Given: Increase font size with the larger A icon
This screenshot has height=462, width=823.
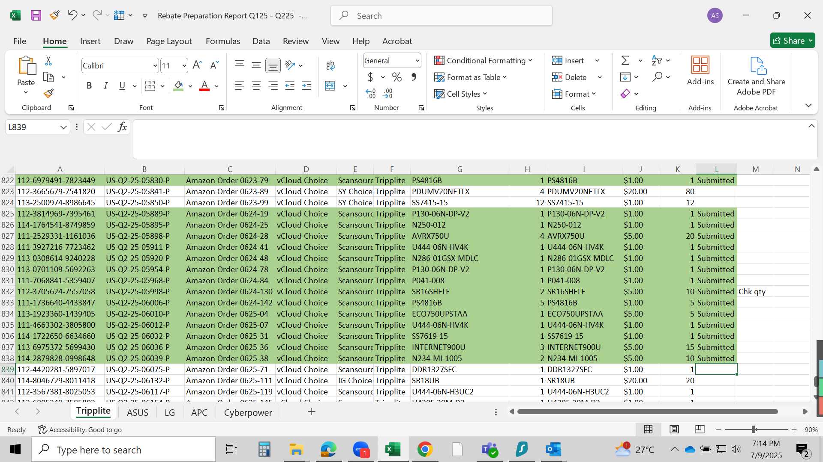Looking at the screenshot, I should 197,65.
